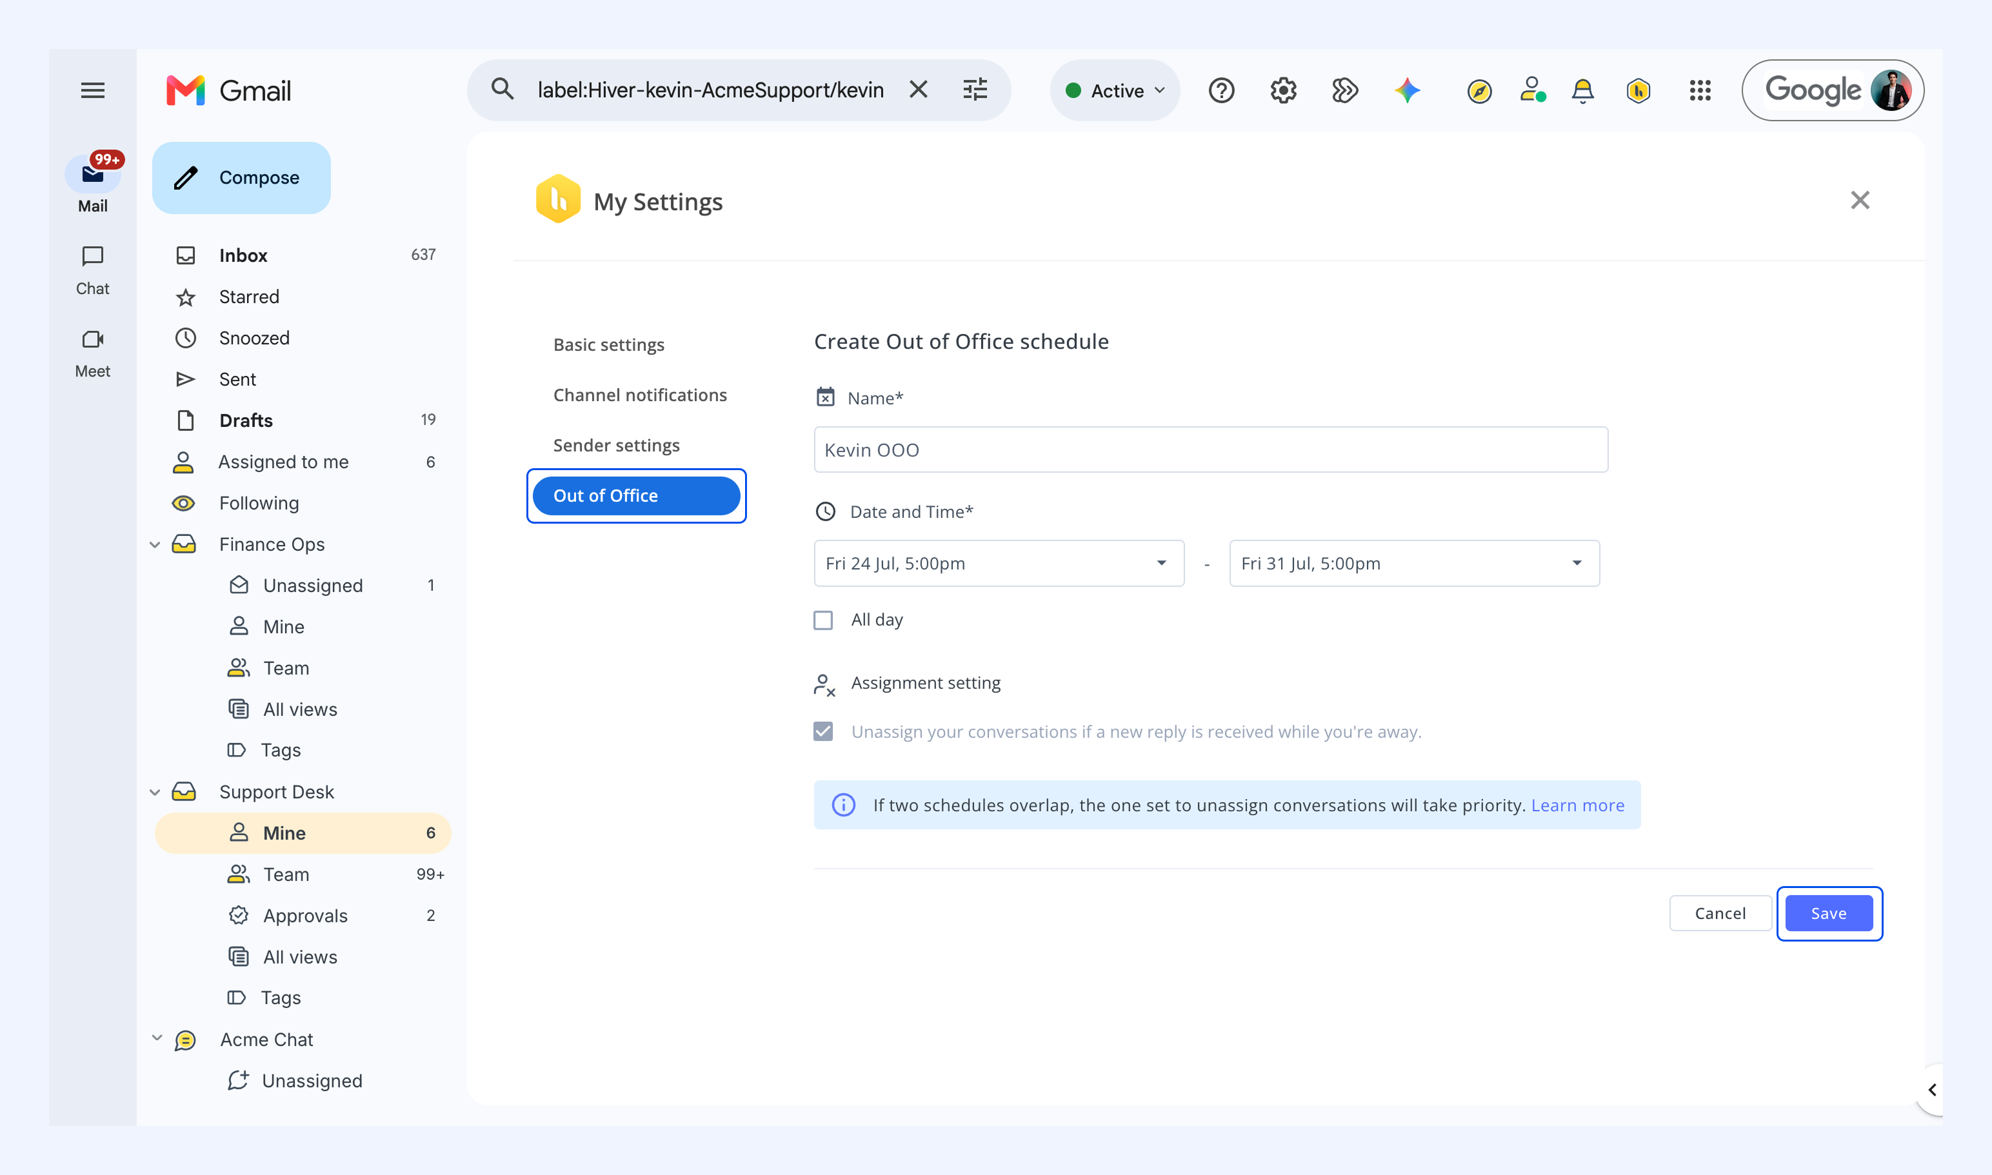Click the yellow compass icon in the header
Image resolution: width=1992 pixels, height=1175 pixels.
1479,91
